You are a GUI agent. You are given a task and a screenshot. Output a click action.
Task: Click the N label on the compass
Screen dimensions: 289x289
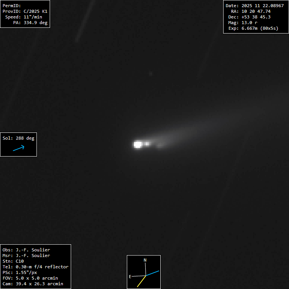(145, 260)
